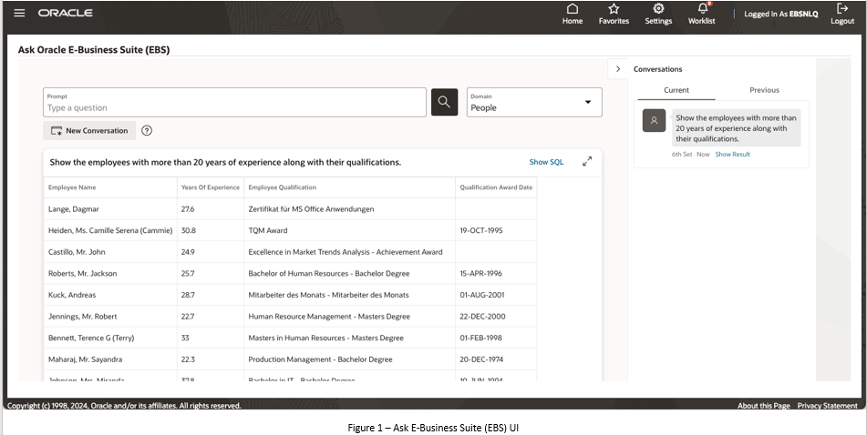The width and height of the screenshot is (867, 435).
Task: Open Worklist bell notifications
Action: (702, 9)
